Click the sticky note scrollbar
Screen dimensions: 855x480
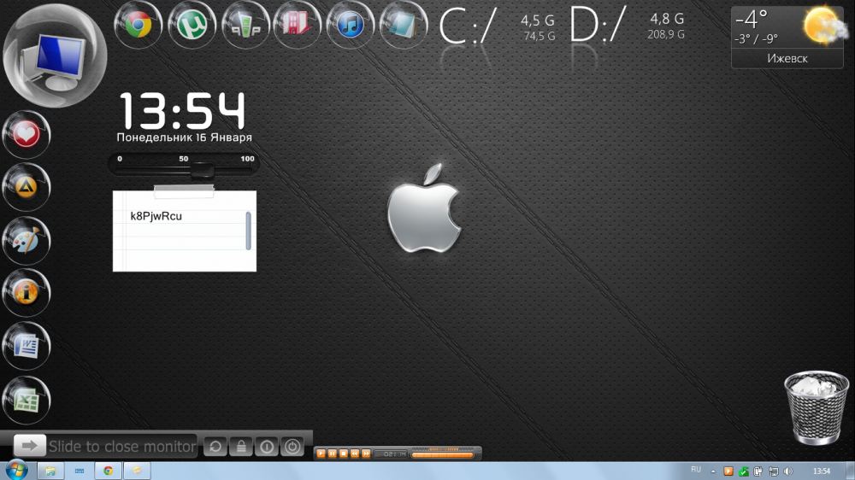point(248,231)
